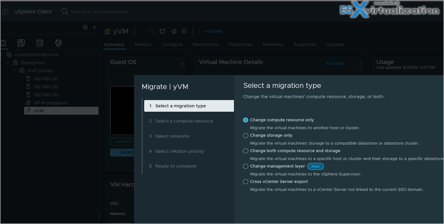Click the vCenter icon beside vcsaphoton.lab.local

tap(9, 55)
